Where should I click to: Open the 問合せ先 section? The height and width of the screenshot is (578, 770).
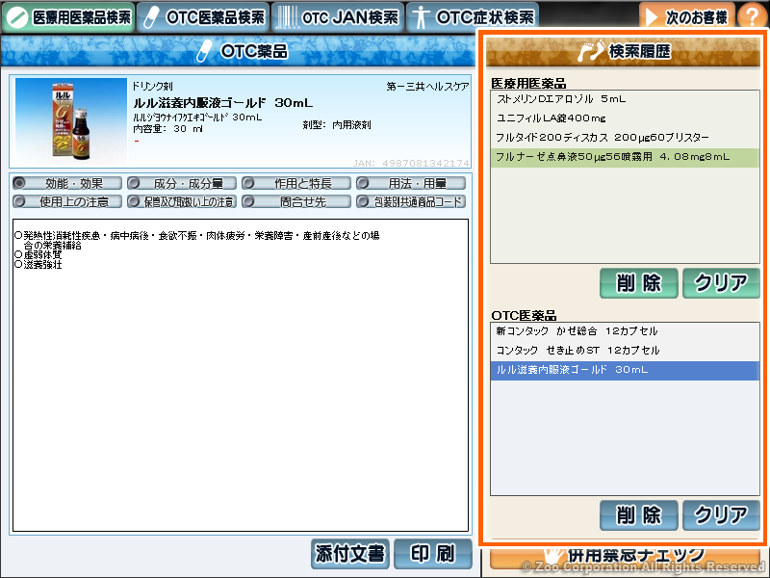pos(296,201)
